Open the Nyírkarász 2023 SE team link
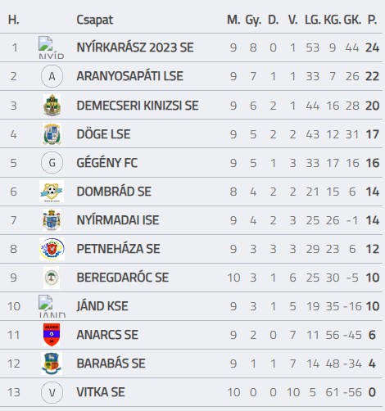Viewport: 385px width, 411px height. (x=135, y=47)
